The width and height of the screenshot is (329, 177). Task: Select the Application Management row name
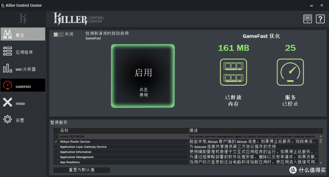click(x=77, y=157)
